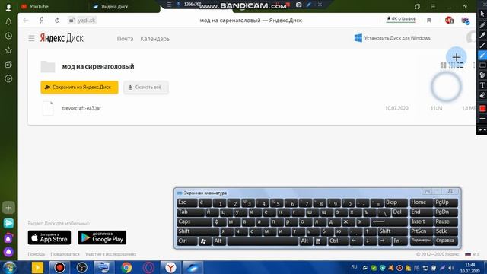Open bookmarks star in browser sidebar
The width and height of the screenshot is (487, 274).
8,50
